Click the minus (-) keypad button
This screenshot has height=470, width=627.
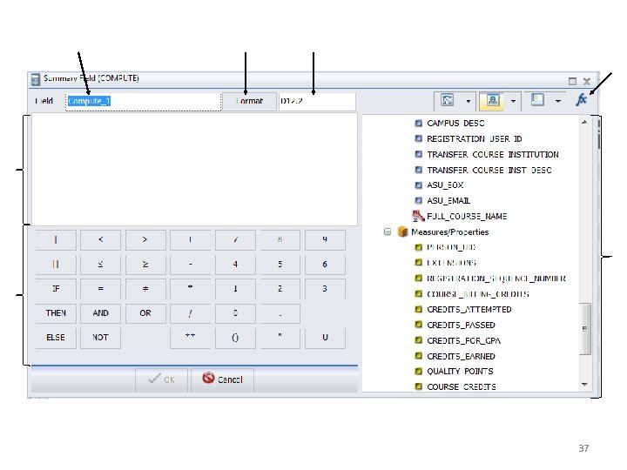click(191, 265)
